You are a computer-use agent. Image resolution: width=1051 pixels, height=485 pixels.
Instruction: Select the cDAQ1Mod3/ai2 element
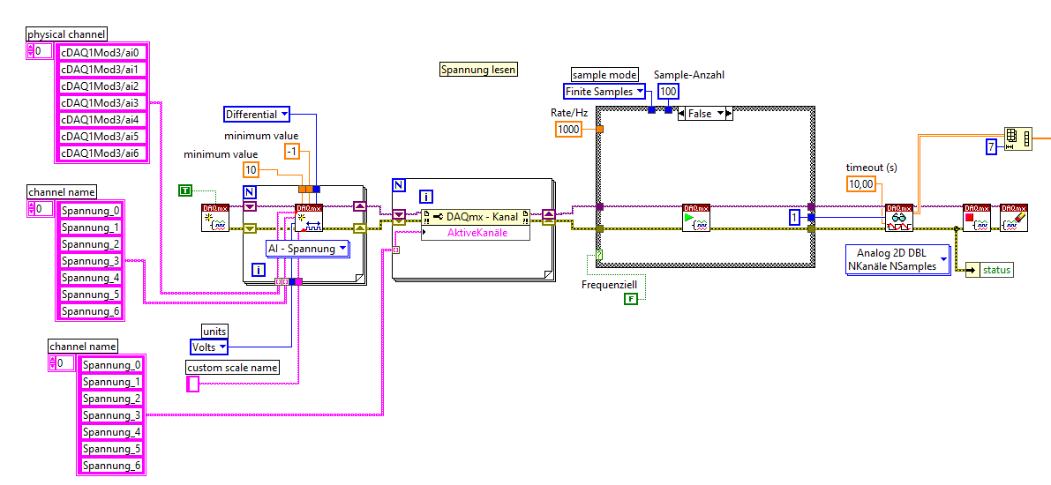click(102, 86)
